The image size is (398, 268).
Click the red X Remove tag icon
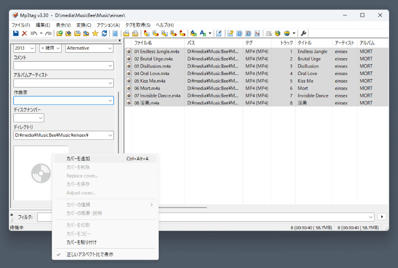tap(24, 33)
